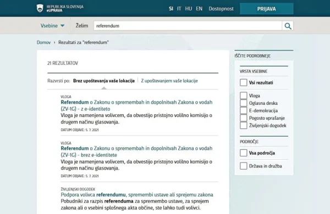This screenshot has height=214, width=330.
Task: Click the Republika Slovenija eUprava logo
Action: 60,8
